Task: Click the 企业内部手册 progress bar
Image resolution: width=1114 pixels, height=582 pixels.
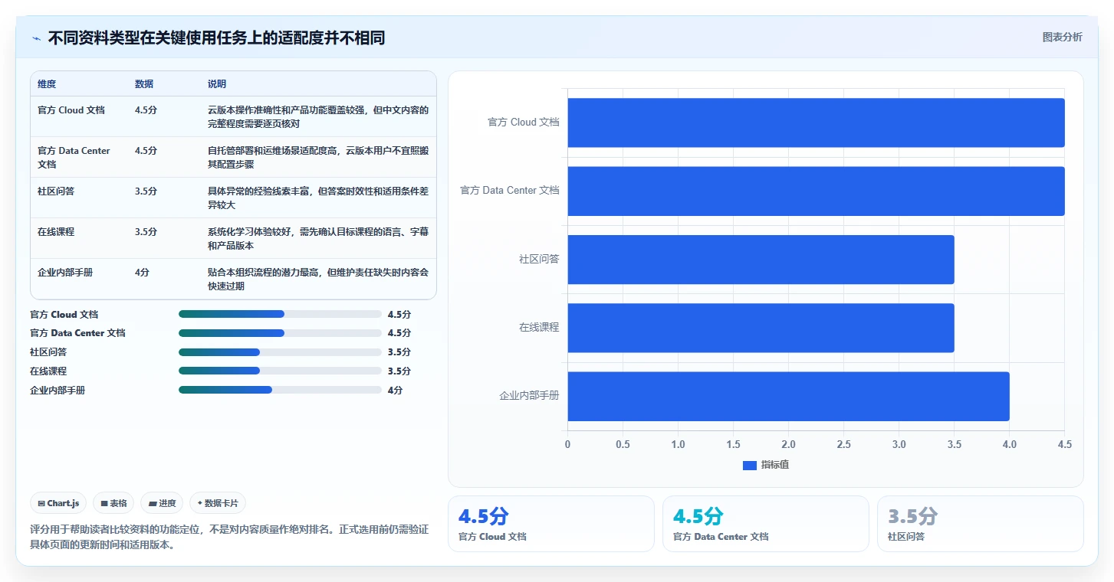Action: pos(280,390)
